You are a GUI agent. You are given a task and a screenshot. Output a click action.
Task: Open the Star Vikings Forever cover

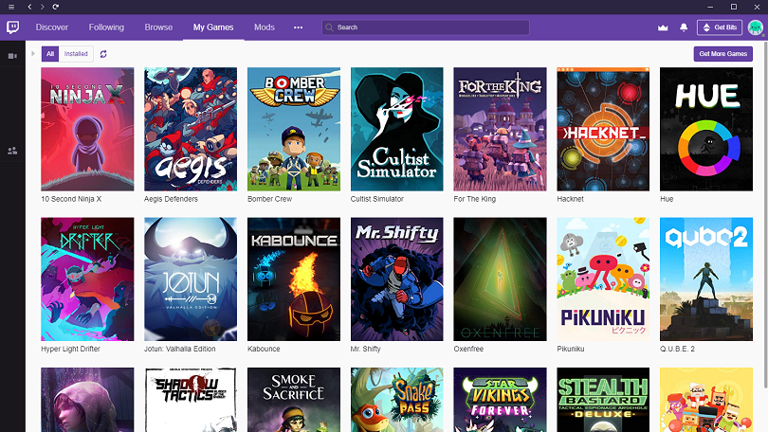[500, 400]
